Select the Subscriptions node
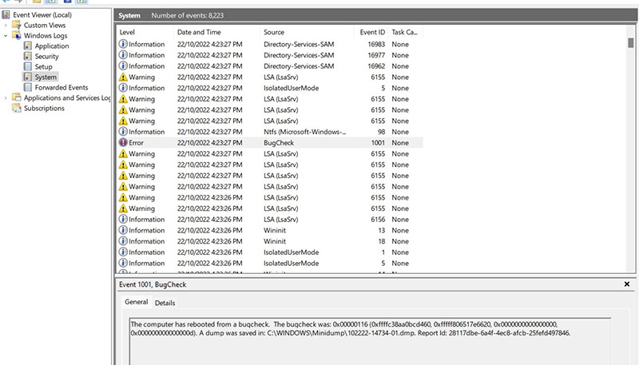The image size is (639, 365). [x=46, y=109]
